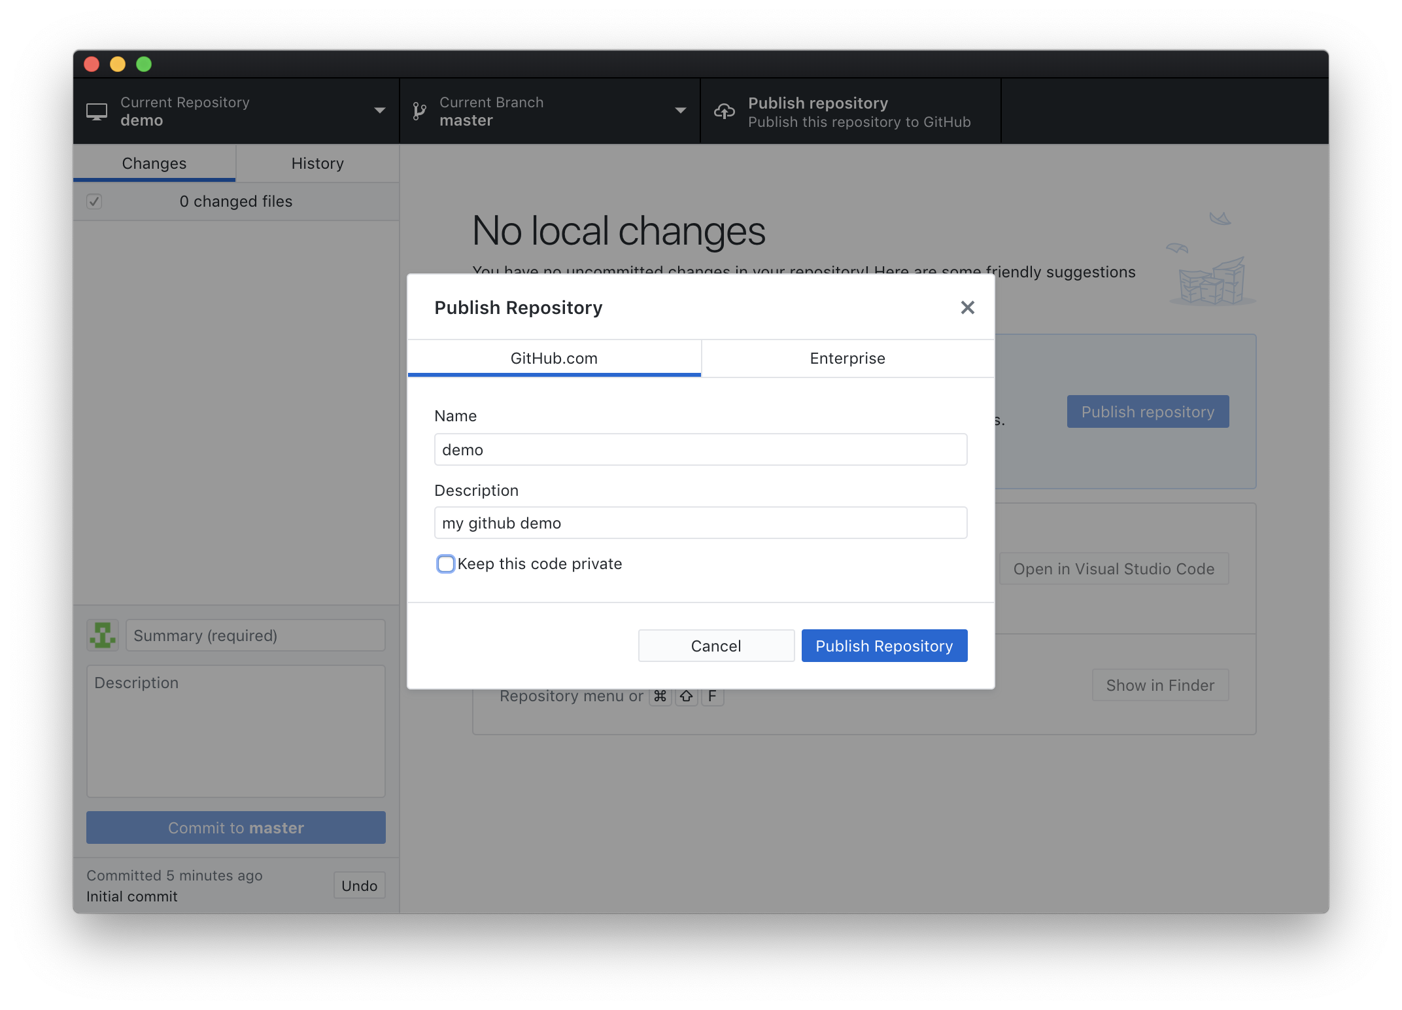Toggle the changed files select-all checkbox
1402x1010 pixels.
pyautogui.click(x=94, y=201)
